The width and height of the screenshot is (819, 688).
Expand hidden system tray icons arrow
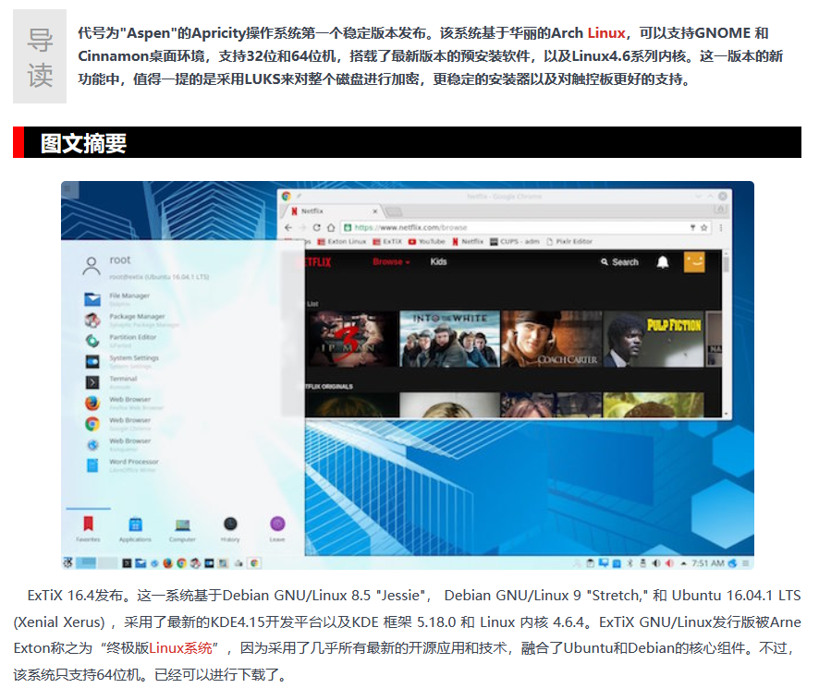click(x=683, y=563)
